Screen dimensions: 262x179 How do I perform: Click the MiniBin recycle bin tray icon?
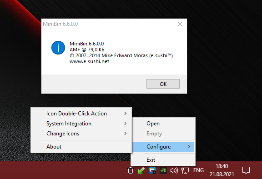131,170
